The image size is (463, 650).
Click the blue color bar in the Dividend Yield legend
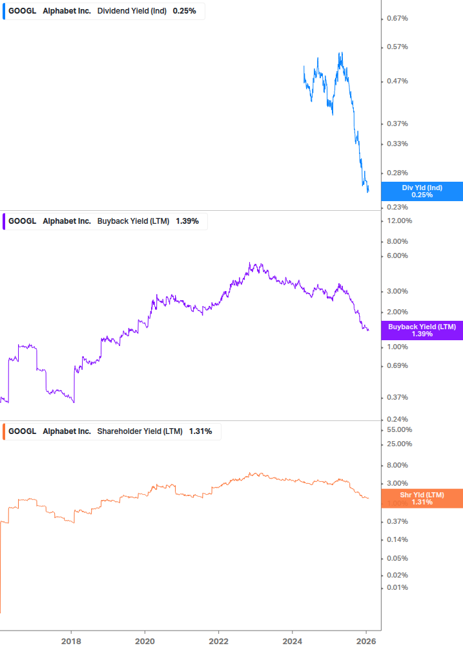4,11
